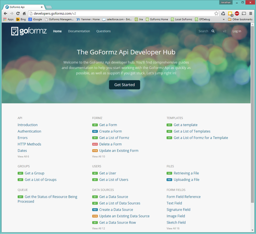Click the browser forward arrow
The height and width of the screenshot is (234, 256).
click(x=12, y=14)
